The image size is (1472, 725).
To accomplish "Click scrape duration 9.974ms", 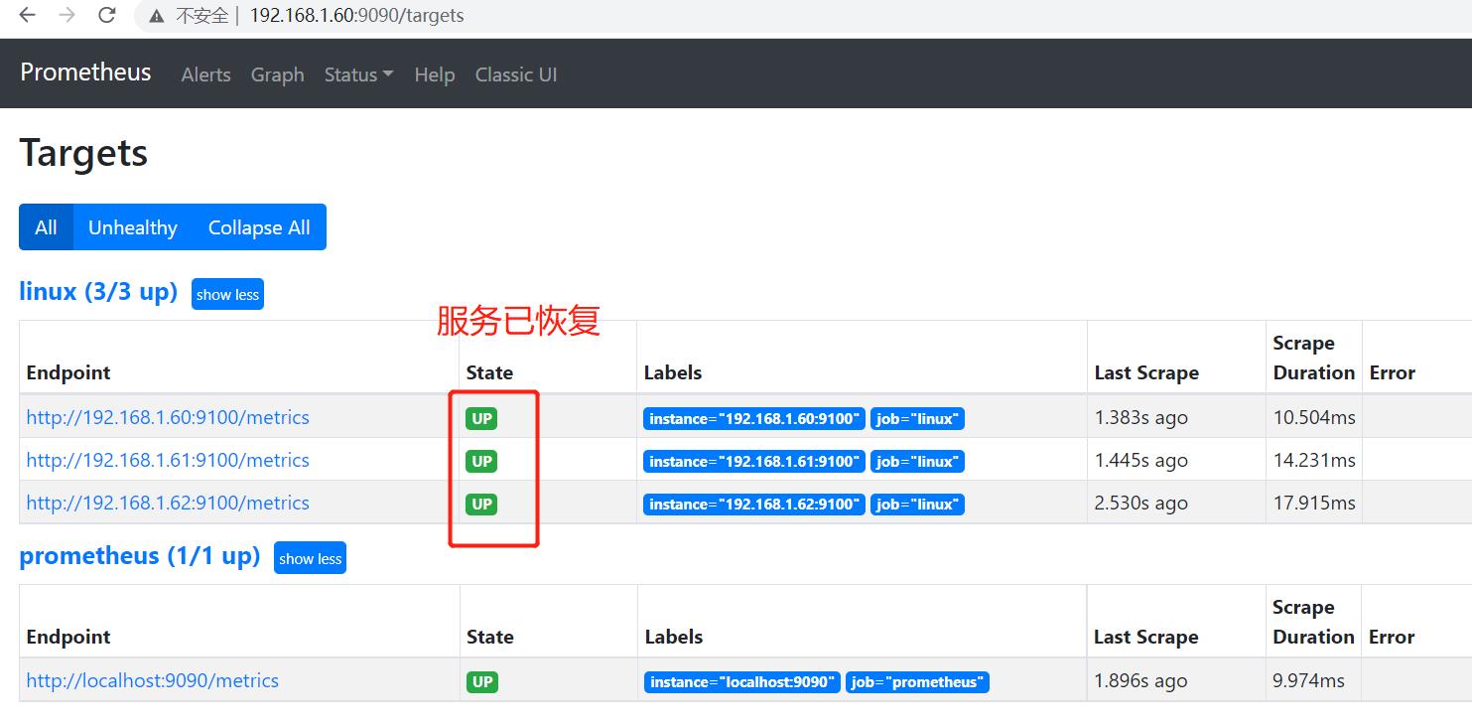I will (1309, 681).
